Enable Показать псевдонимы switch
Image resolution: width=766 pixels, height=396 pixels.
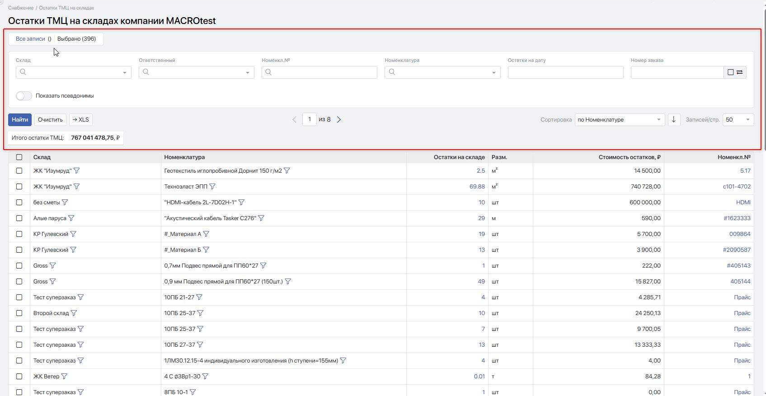[x=24, y=96]
